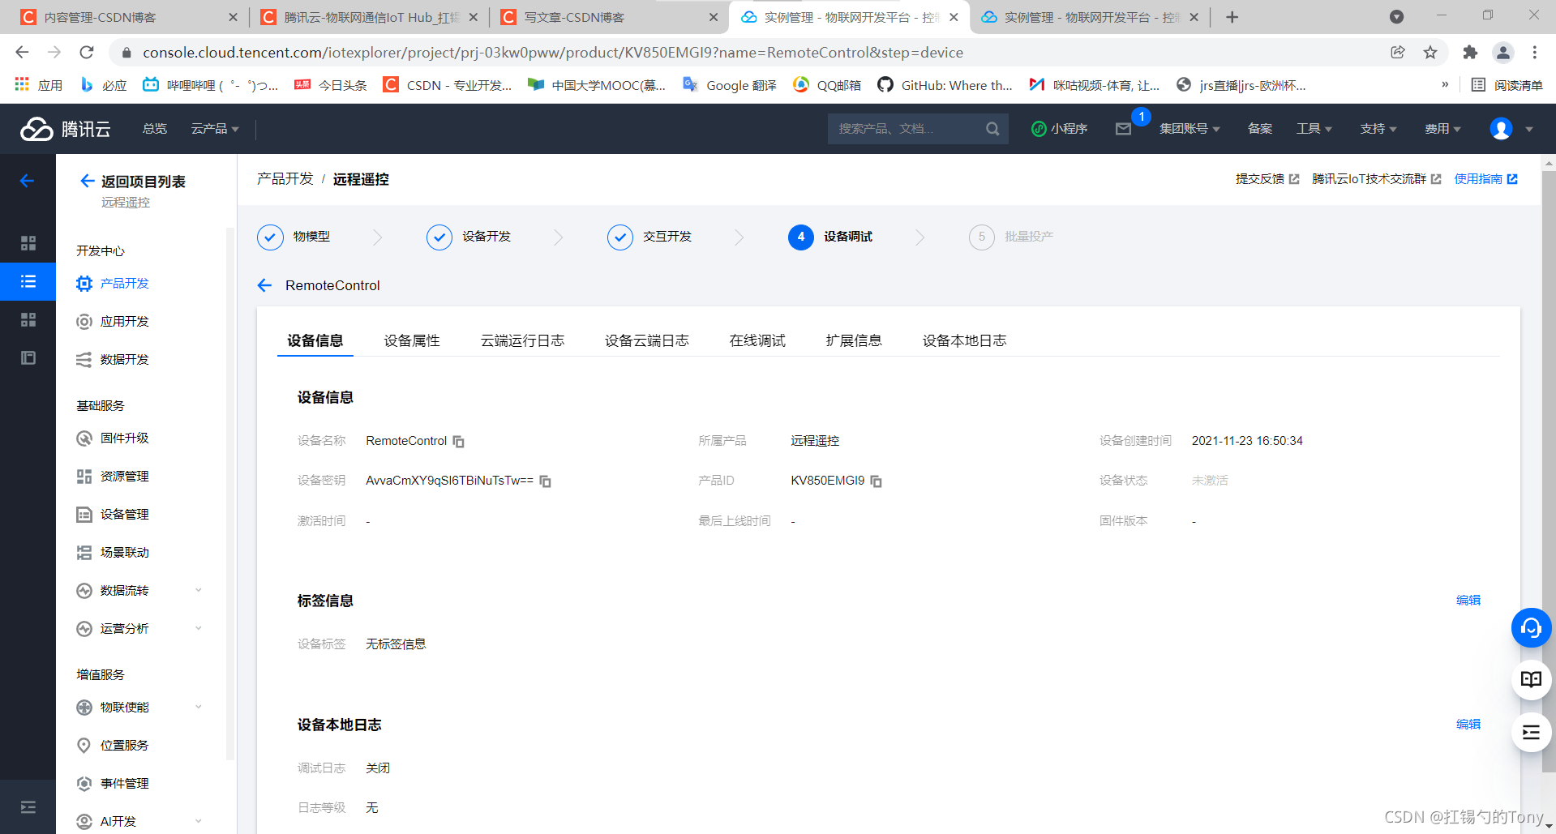This screenshot has height=834, width=1556.
Task: Open the customer support headset button
Action: pos(1531,628)
